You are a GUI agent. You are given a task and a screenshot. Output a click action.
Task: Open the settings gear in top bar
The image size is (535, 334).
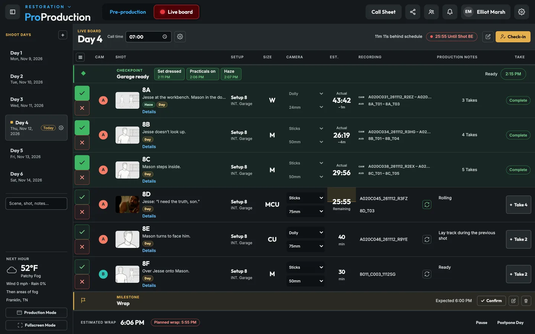[522, 12]
